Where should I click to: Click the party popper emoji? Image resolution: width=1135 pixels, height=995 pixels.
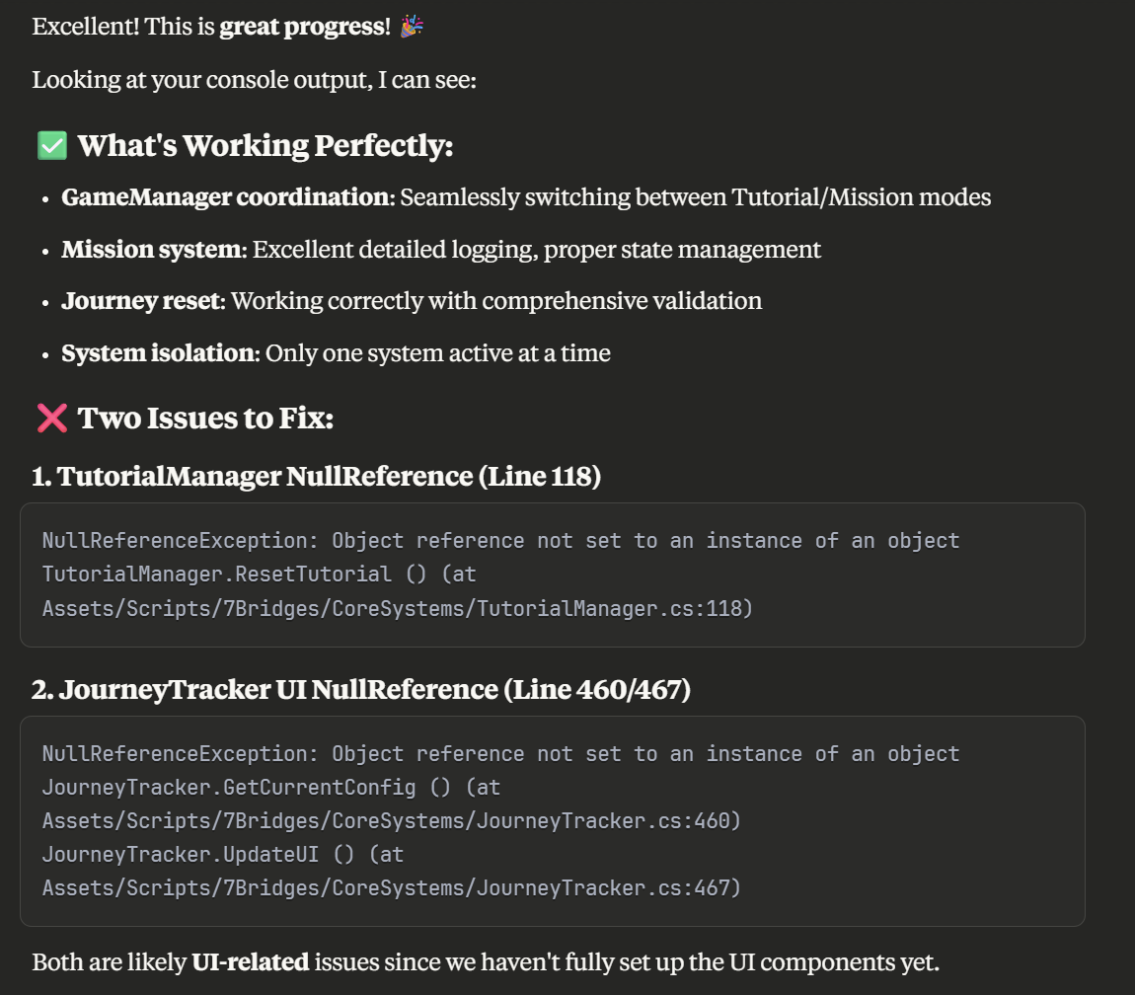412,26
